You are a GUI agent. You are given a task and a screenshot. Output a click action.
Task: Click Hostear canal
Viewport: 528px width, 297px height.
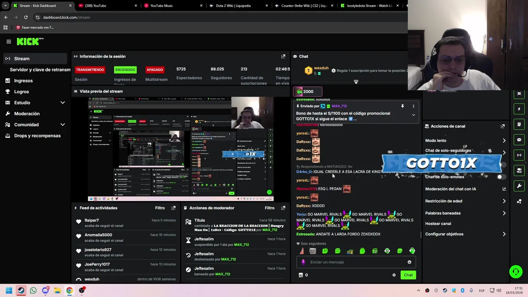[438, 224]
